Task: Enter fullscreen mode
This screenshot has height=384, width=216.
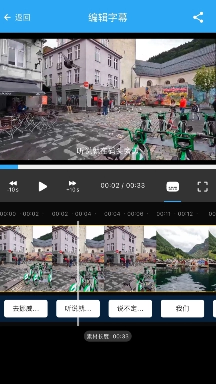Action: tap(203, 187)
